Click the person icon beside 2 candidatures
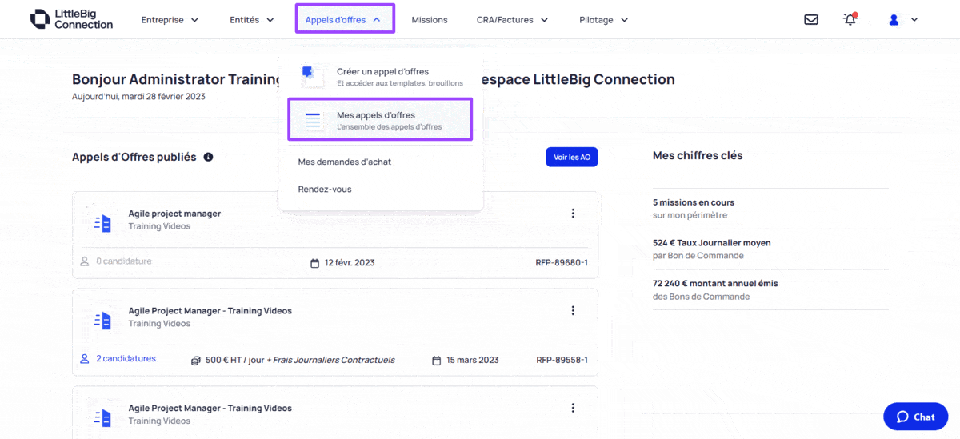Viewport: 960px width, 439px height. tap(85, 359)
